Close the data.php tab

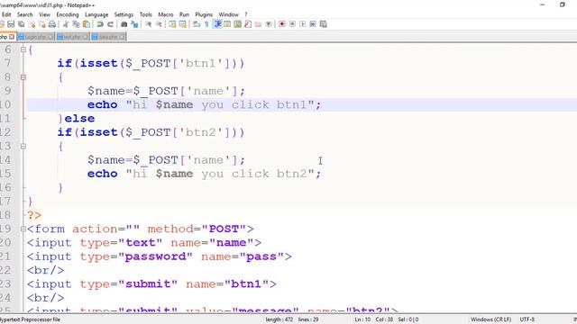click(122, 37)
